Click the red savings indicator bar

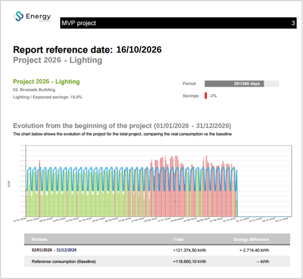206,96
